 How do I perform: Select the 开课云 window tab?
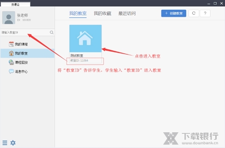coord(15,4)
